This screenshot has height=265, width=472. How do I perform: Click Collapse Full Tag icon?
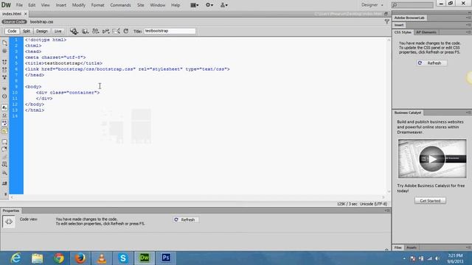4,62
